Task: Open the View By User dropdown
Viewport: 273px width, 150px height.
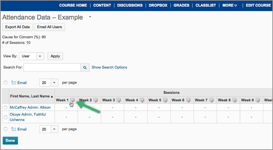Action: 40,56
